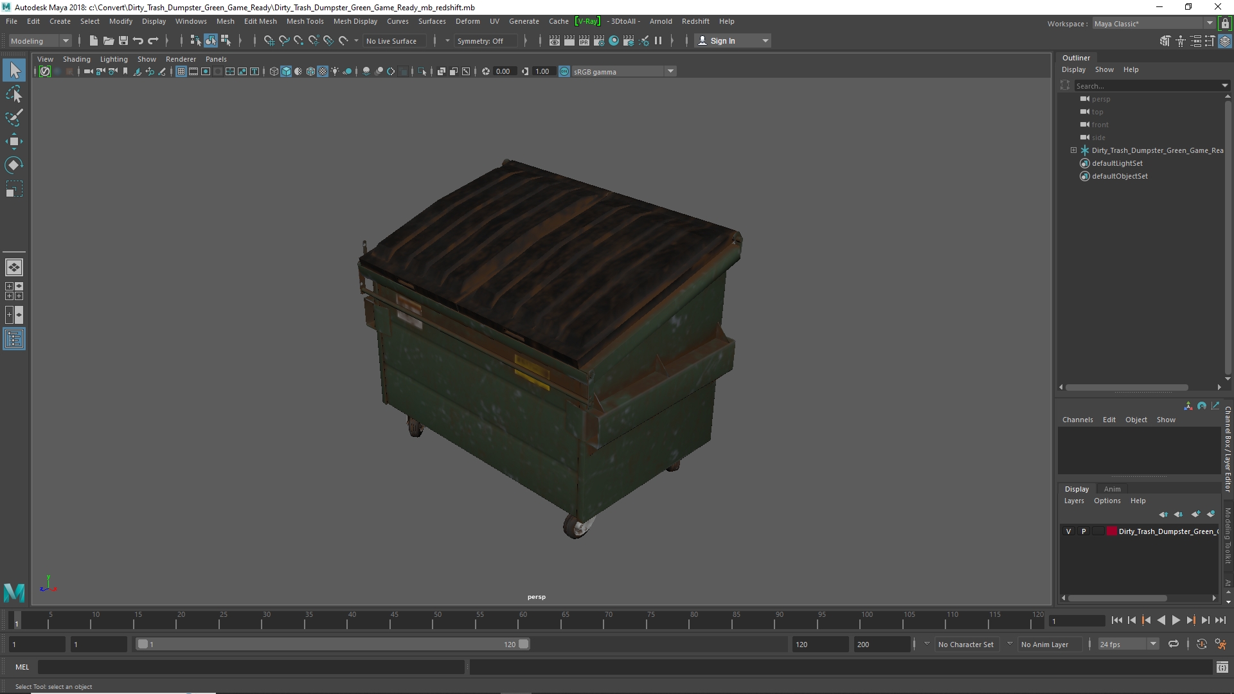The height and width of the screenshot is (694, 1234).
Task: Open the Redshift menu
Action: point(695,21)
